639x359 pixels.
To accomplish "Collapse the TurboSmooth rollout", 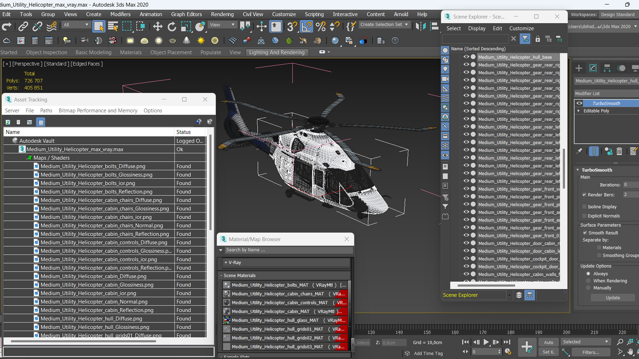I will click(578, 170).
